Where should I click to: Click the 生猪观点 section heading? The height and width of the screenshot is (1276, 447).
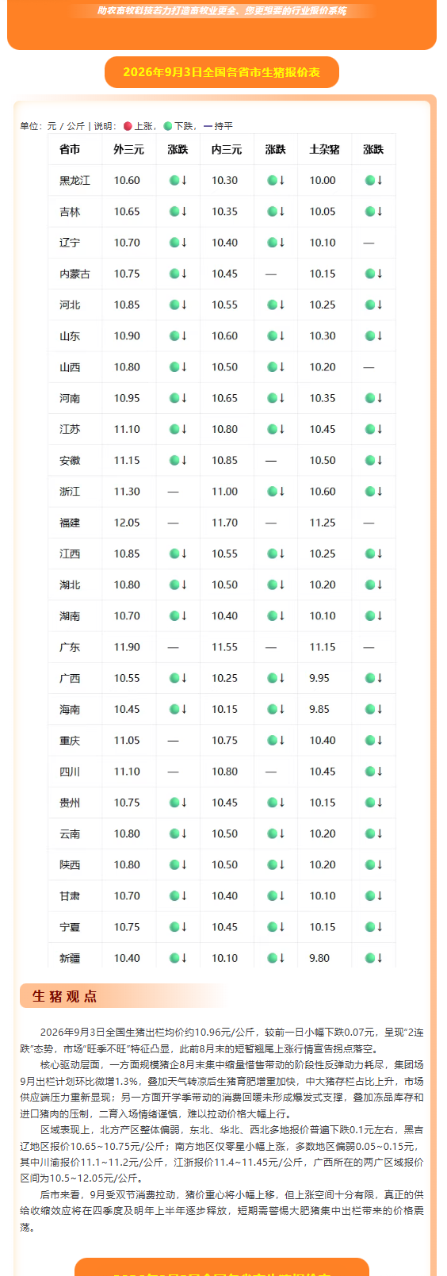(65, 996)
